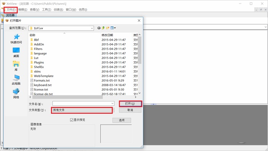268x151 pixels.
Task: Open 查看(V) menu
Action: [x=34, y=10]
